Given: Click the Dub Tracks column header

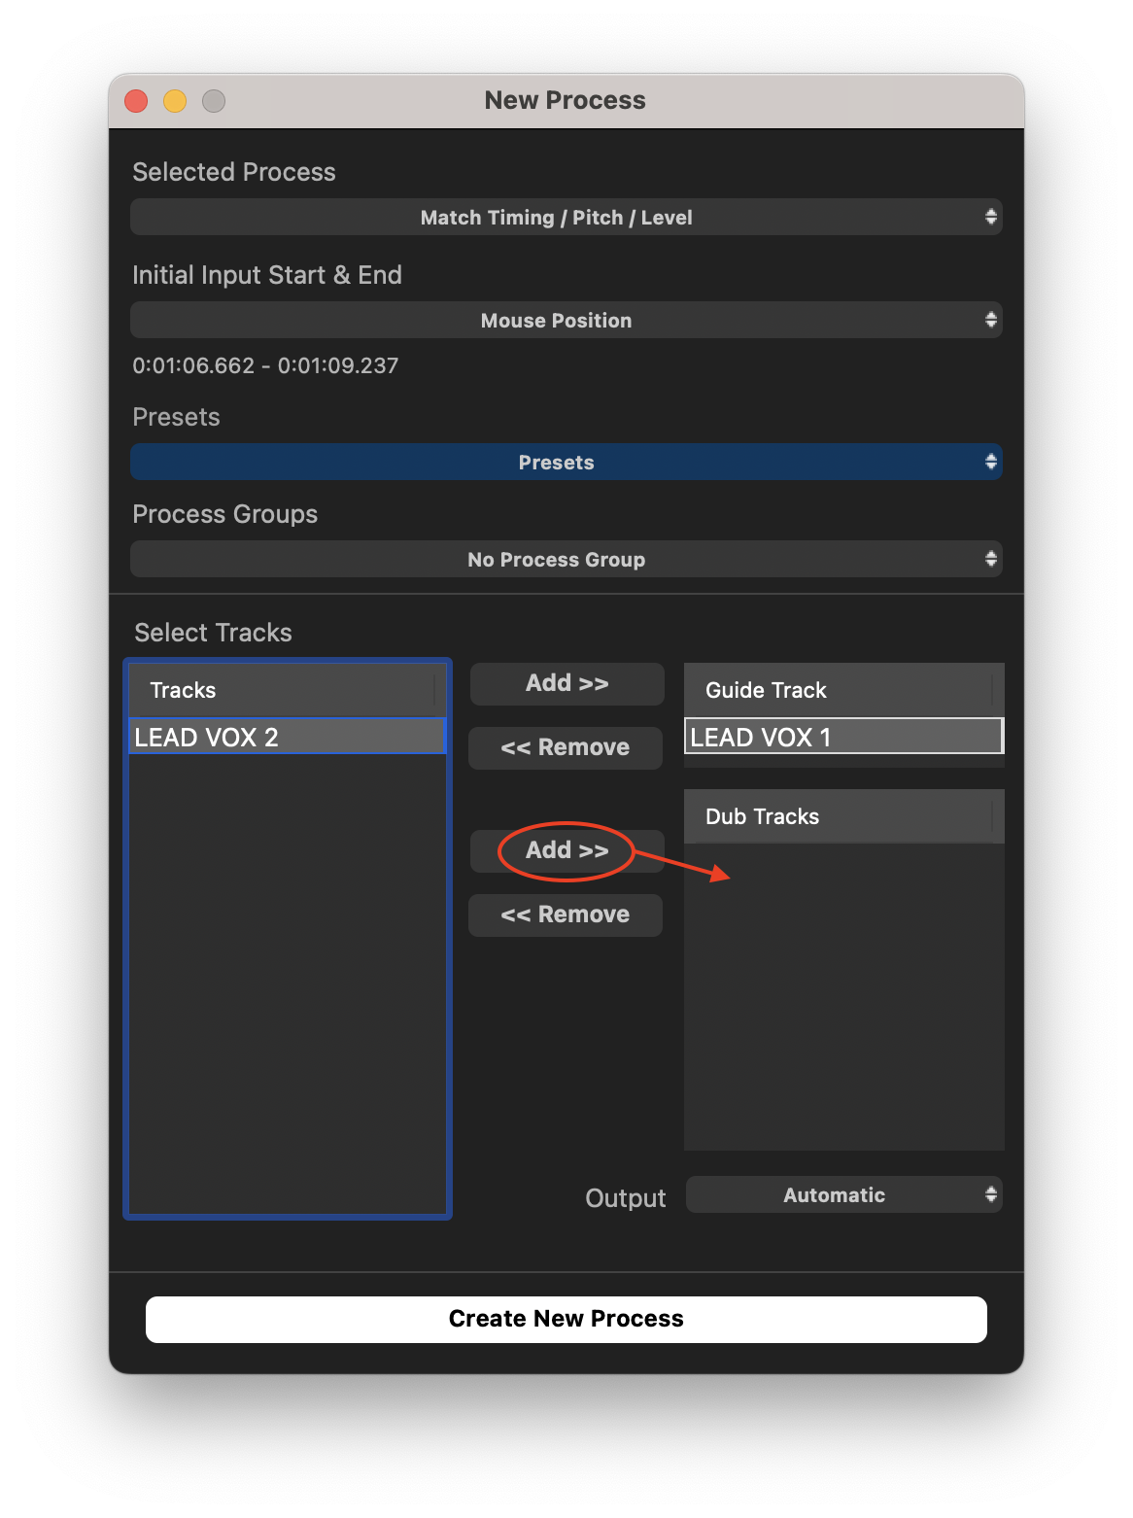Looking at the screenshot, I should (838, 816).
